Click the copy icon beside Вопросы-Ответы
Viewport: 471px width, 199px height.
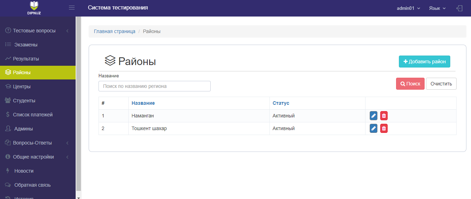(x=8, y=143)
